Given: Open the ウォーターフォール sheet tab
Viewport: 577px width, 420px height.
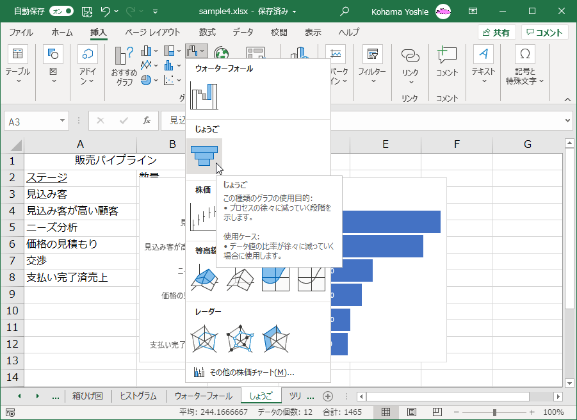Looking at the screenshot, I should click(x=204, y=396).
